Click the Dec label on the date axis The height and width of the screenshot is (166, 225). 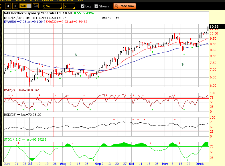[199, 164]
